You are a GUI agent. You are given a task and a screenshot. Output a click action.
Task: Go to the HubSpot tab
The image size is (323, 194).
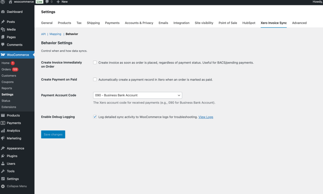click(249, 23)
